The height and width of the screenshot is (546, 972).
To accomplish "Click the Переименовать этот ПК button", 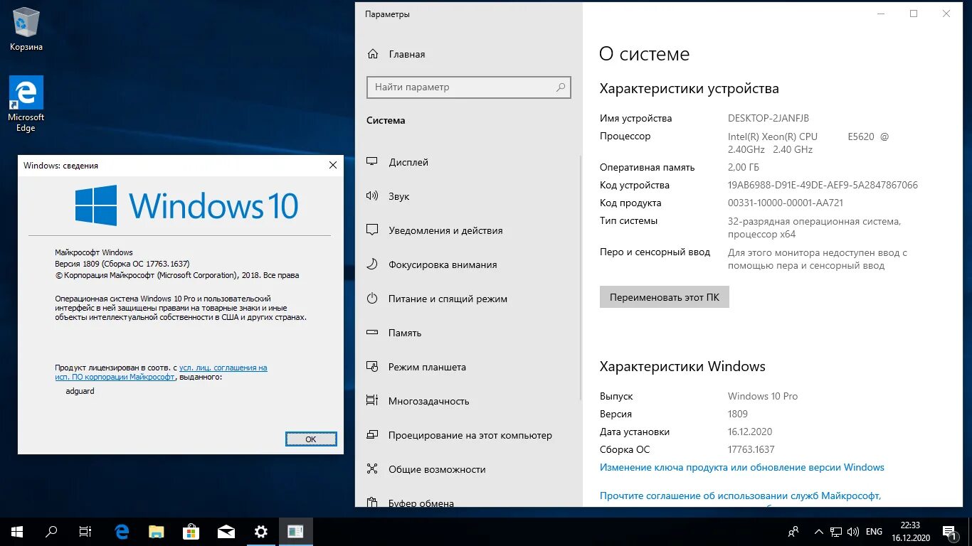I will 665,297.
